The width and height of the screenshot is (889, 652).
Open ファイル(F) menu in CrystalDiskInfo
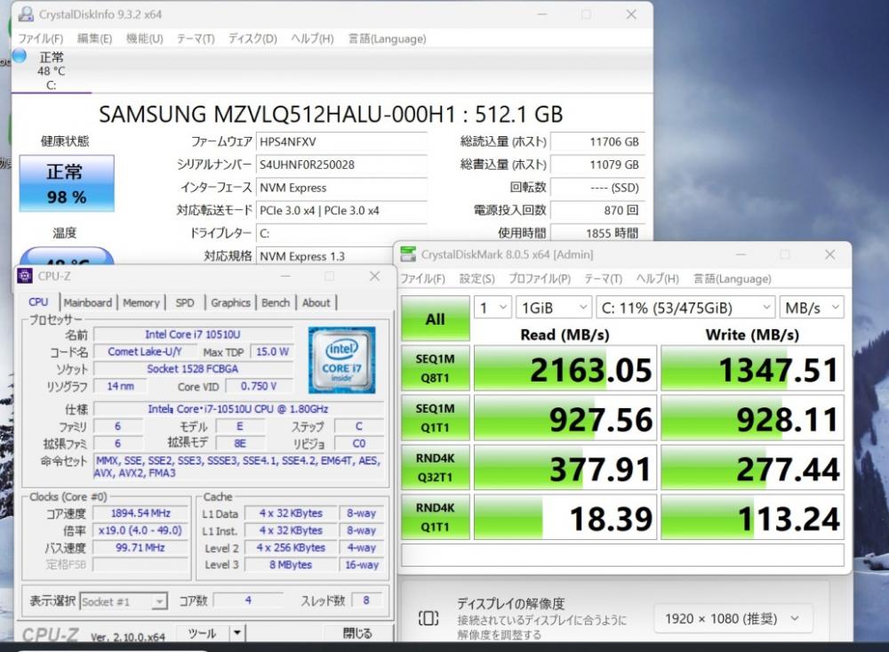(40, 38)
